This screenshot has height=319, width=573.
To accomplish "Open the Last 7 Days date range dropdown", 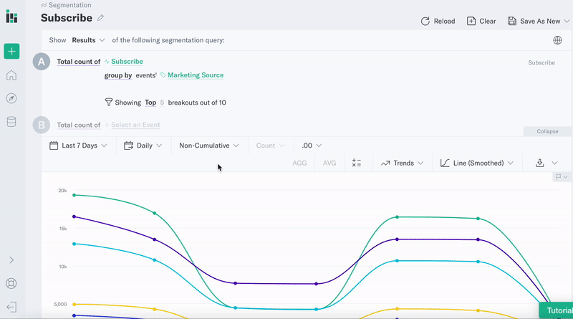I will [78, 146].
